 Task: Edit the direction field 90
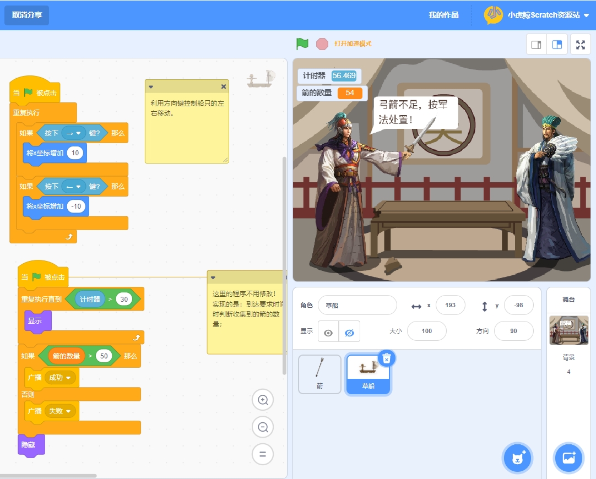pos(513,331)
